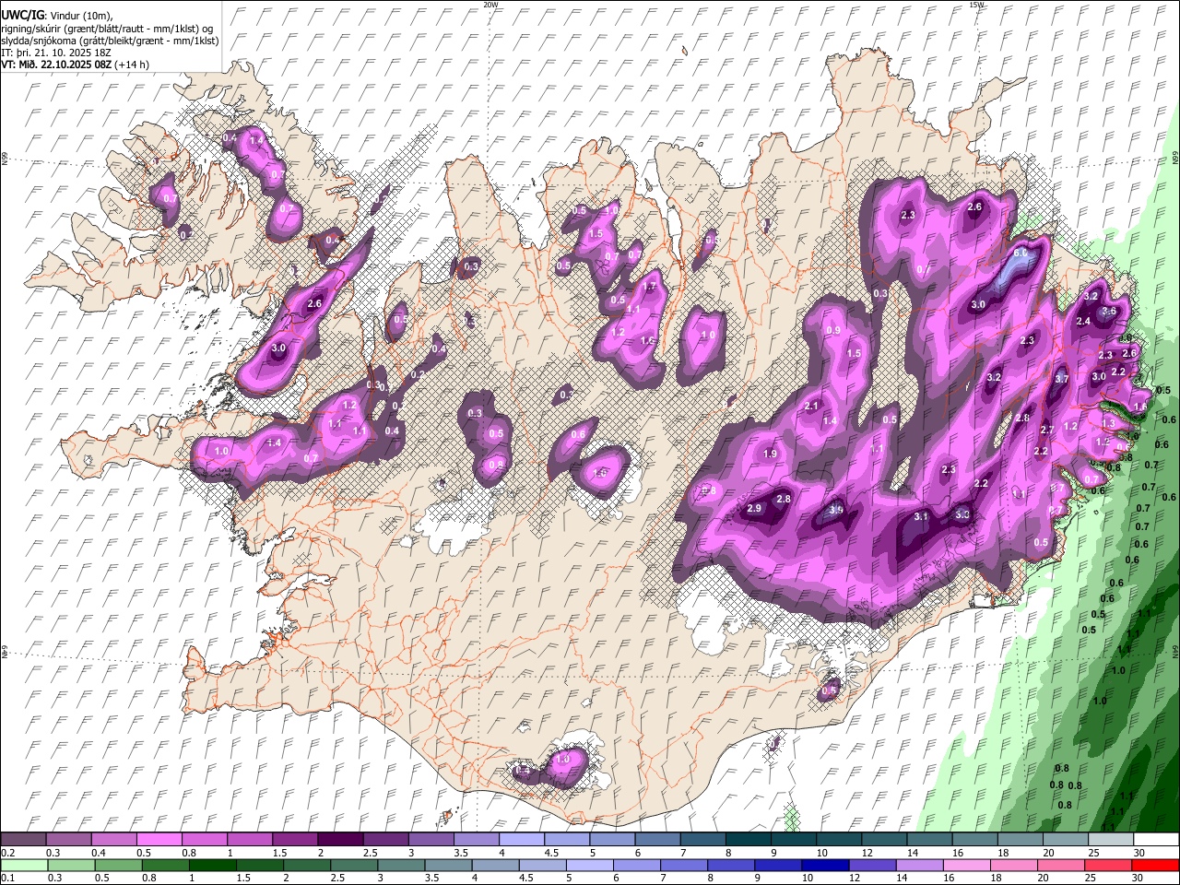
Task: Pick lower legend swatch between 0.5 and 0.8
Action: coord(117,865)
